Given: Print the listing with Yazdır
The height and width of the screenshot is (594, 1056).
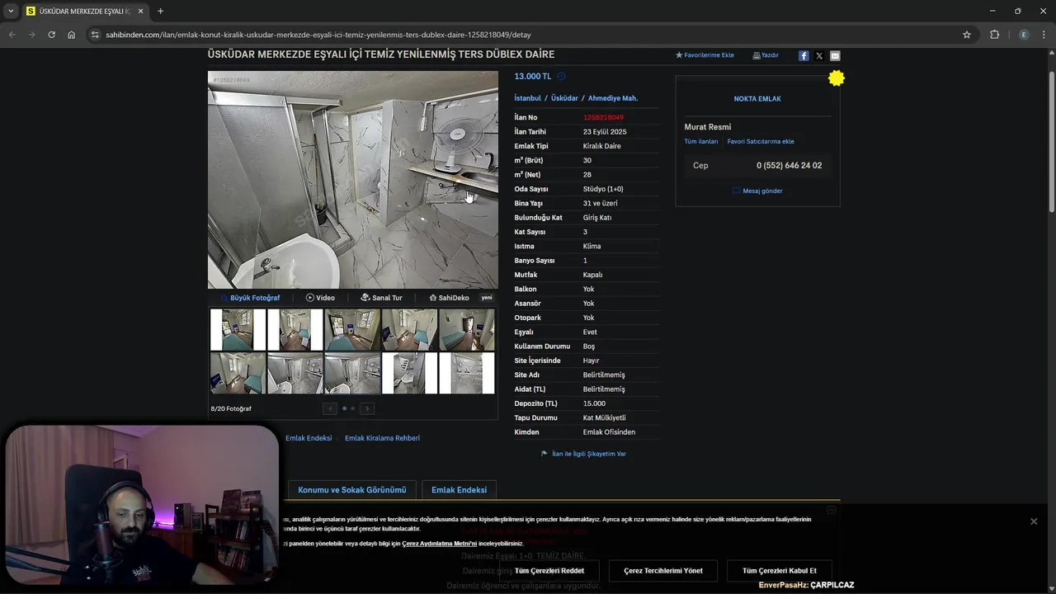Looking at the screenshot, I should pos(766,55).
